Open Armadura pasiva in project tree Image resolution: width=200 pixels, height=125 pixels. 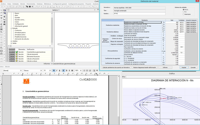(x=20, y=32)
